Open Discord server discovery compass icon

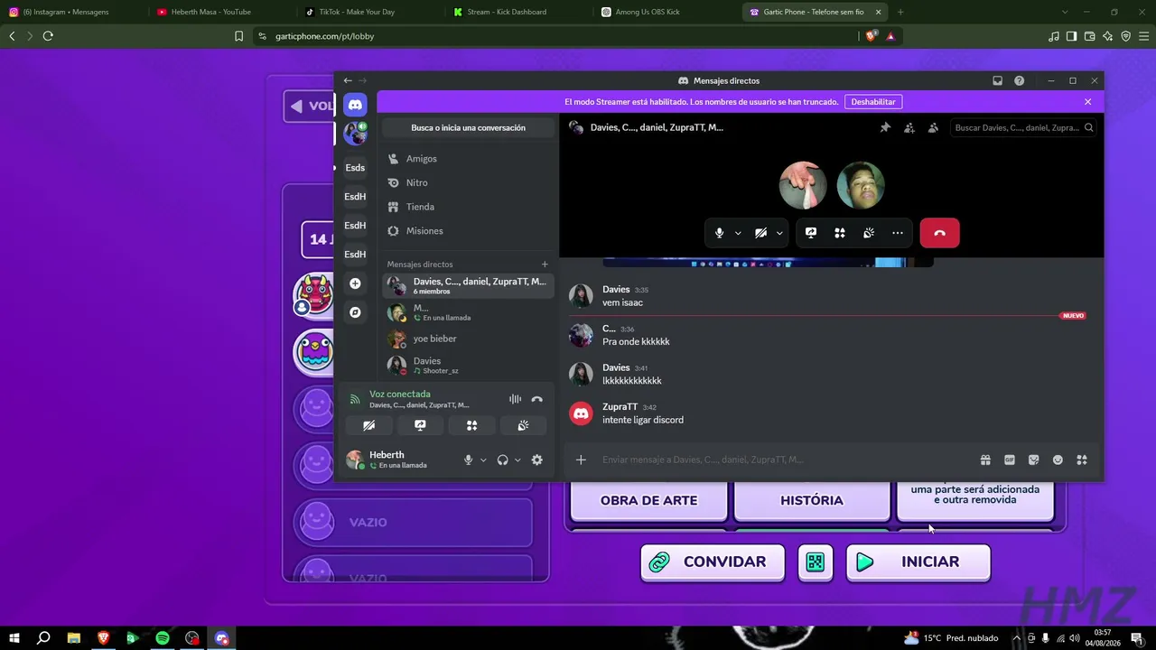(355, 312)
